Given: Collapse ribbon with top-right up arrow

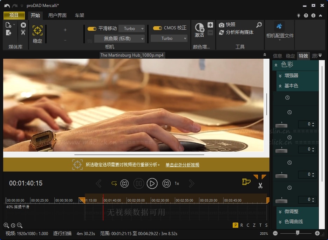Looking at the screenshot, I should (x=321, y=15).
